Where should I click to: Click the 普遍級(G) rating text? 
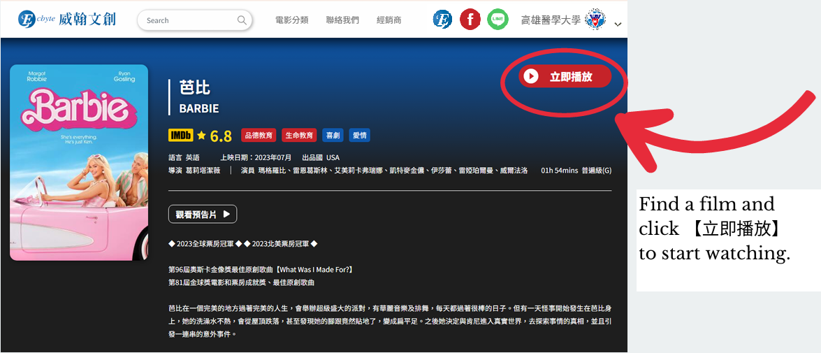pos(597,171)
